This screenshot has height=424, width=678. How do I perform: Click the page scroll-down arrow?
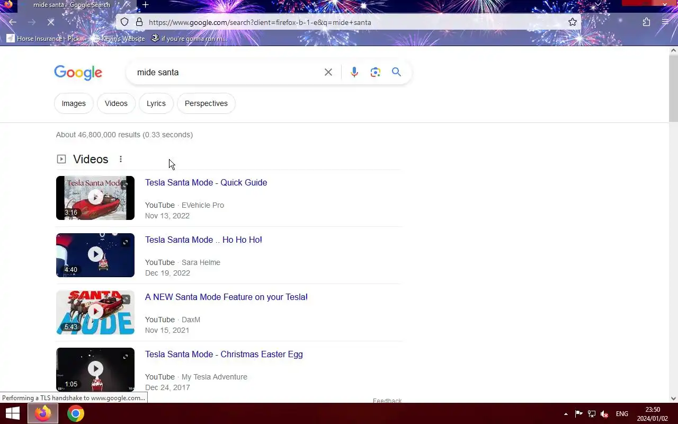tap(673, 399)
